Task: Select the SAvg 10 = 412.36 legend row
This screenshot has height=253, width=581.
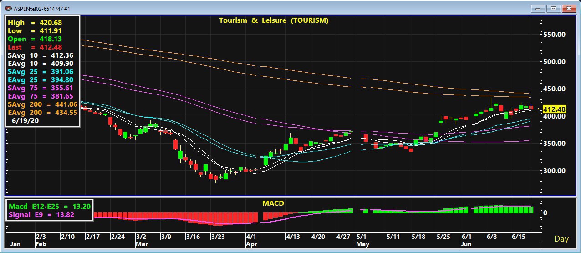Action: (41, 55)
